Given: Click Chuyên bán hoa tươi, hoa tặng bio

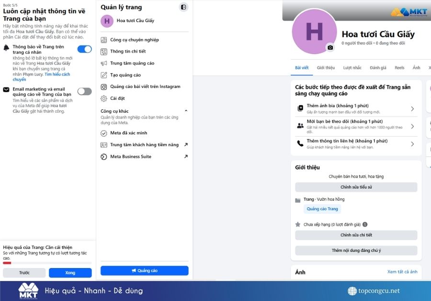Looking at the screenshot, I should click(x=356, y=177).
